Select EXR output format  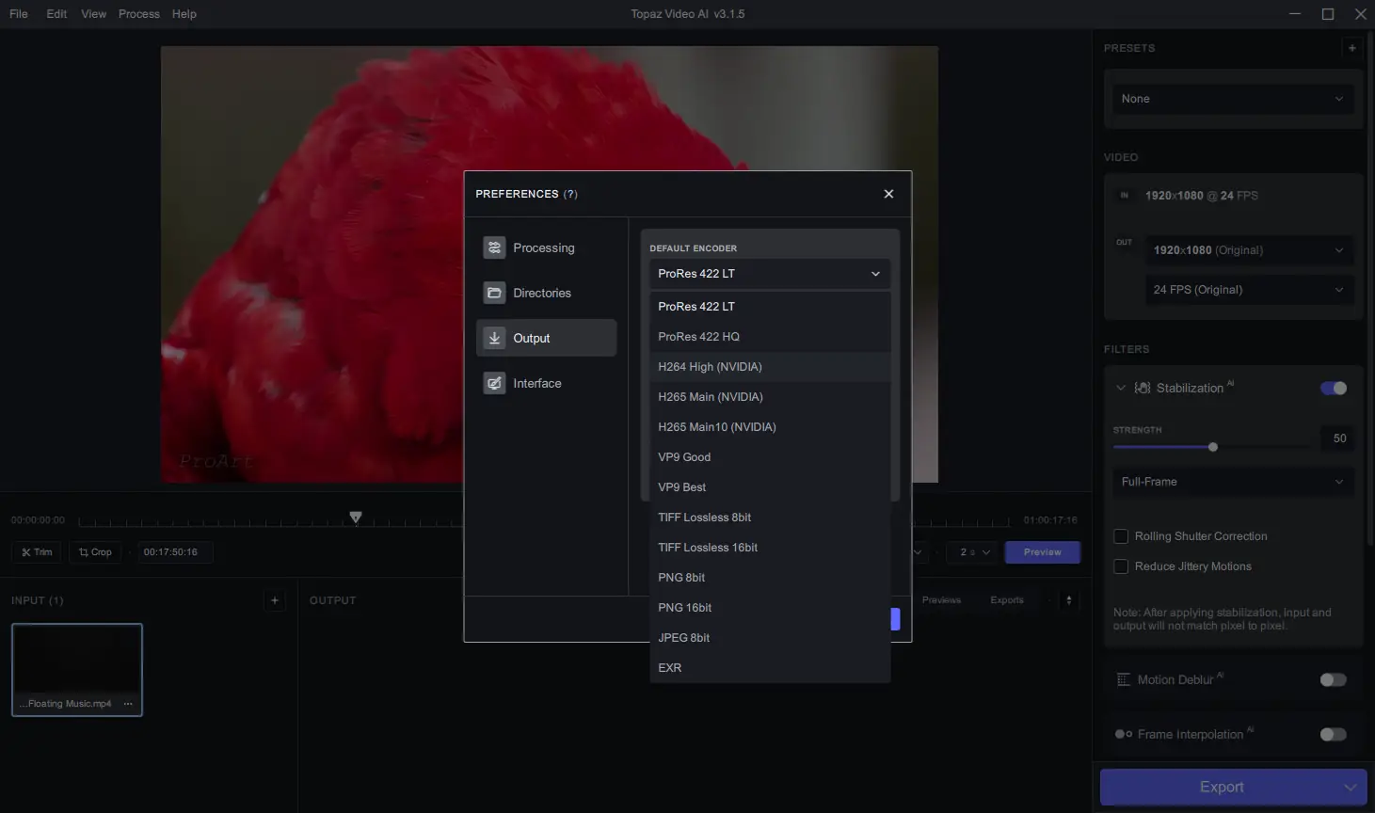[770, 668]
